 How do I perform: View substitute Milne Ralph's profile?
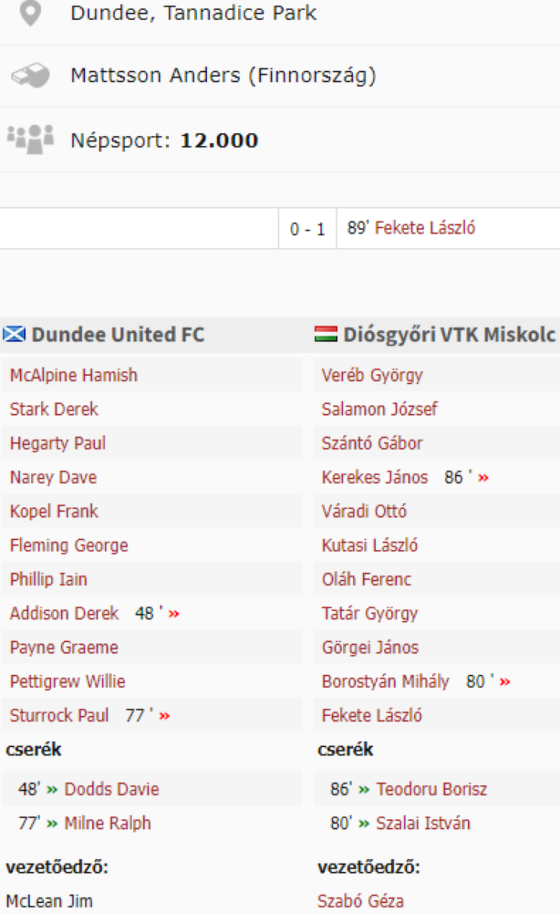108,823
